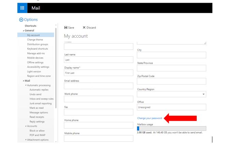Open Keyboard shortcuts settings
The image size is (225, 146).
[x=37, y=49]
